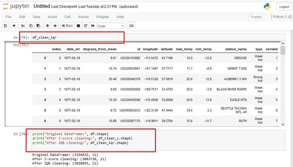Log out using the Logout button
This screenshot has height=167, width=293.
tap(284, 7)
